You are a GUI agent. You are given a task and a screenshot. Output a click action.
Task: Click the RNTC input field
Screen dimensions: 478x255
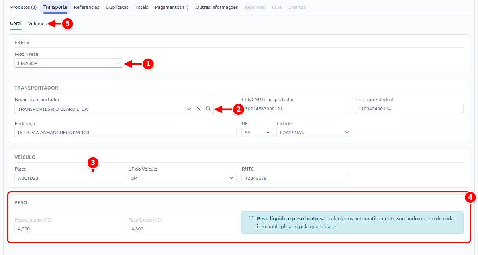click(x=296, y=178)
